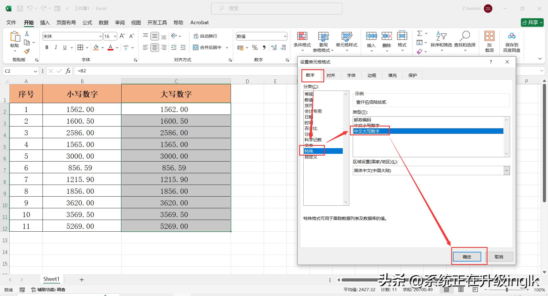Open Sort and Filter tool
548x296 pixels.
click(x=441, y=36)
